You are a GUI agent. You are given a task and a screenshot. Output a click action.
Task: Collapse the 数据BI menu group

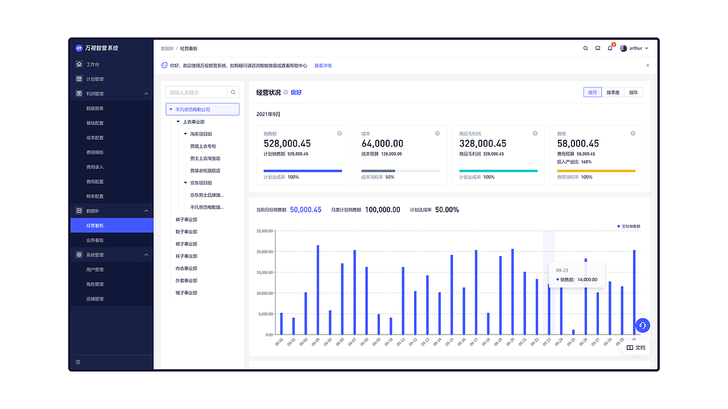pyautogui.click(x=146, y=211)
